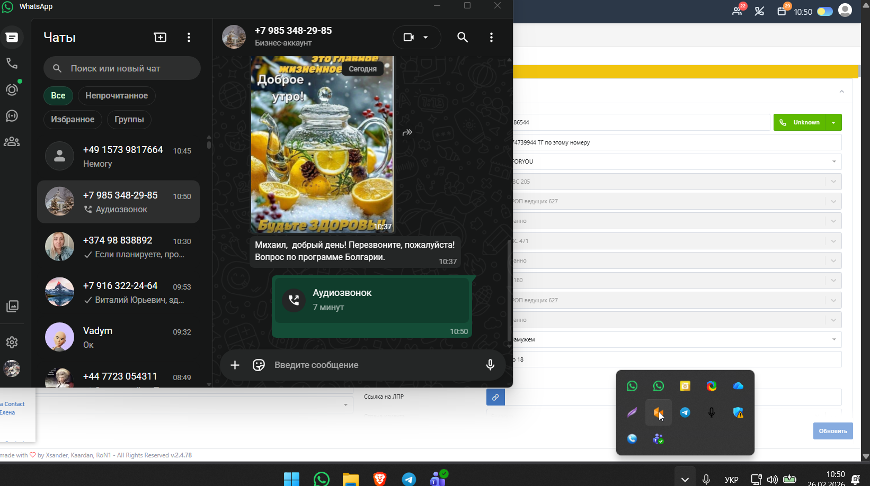Select the Все chat filter

click(58, 95)
